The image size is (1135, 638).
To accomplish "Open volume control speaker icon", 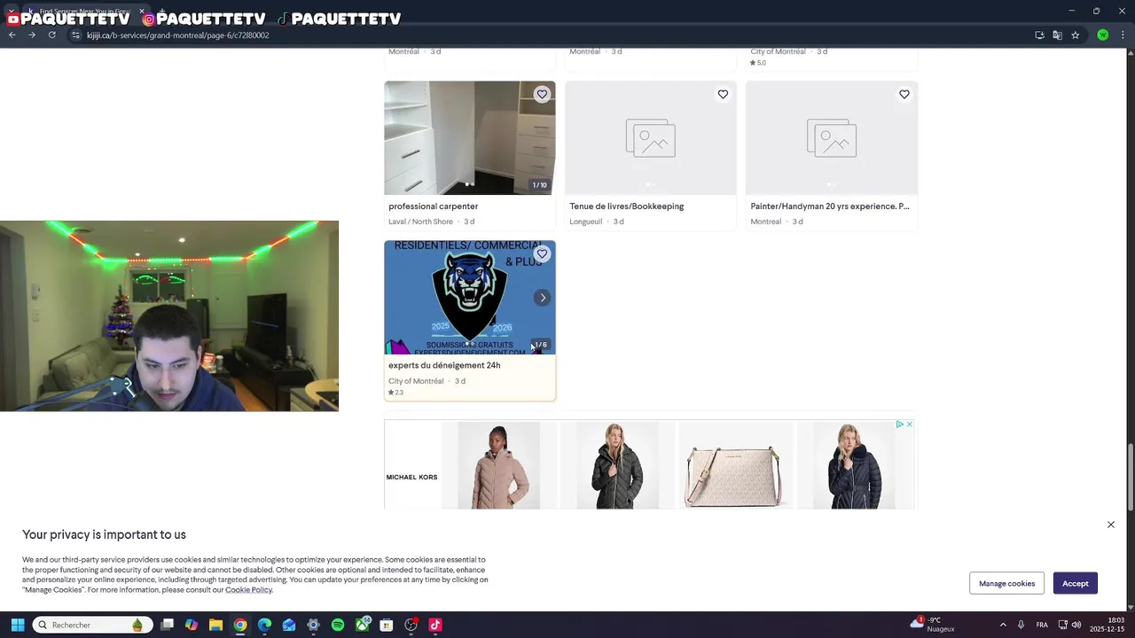I will point(1076,625).
